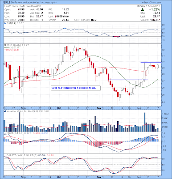Click the High price value 29.49
The image size is (172, 179).
(21, 13)
